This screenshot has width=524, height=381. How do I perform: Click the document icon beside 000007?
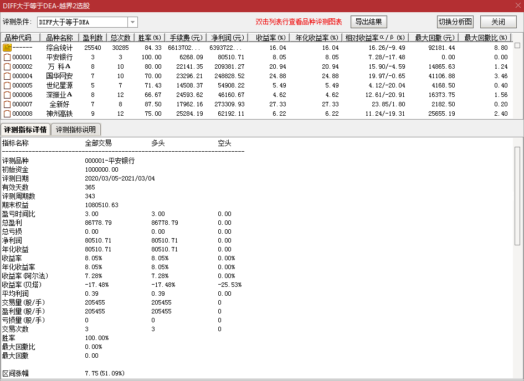pos(7,104)
